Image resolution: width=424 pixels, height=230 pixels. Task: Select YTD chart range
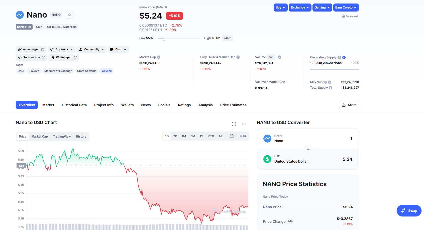coord(211,136)
